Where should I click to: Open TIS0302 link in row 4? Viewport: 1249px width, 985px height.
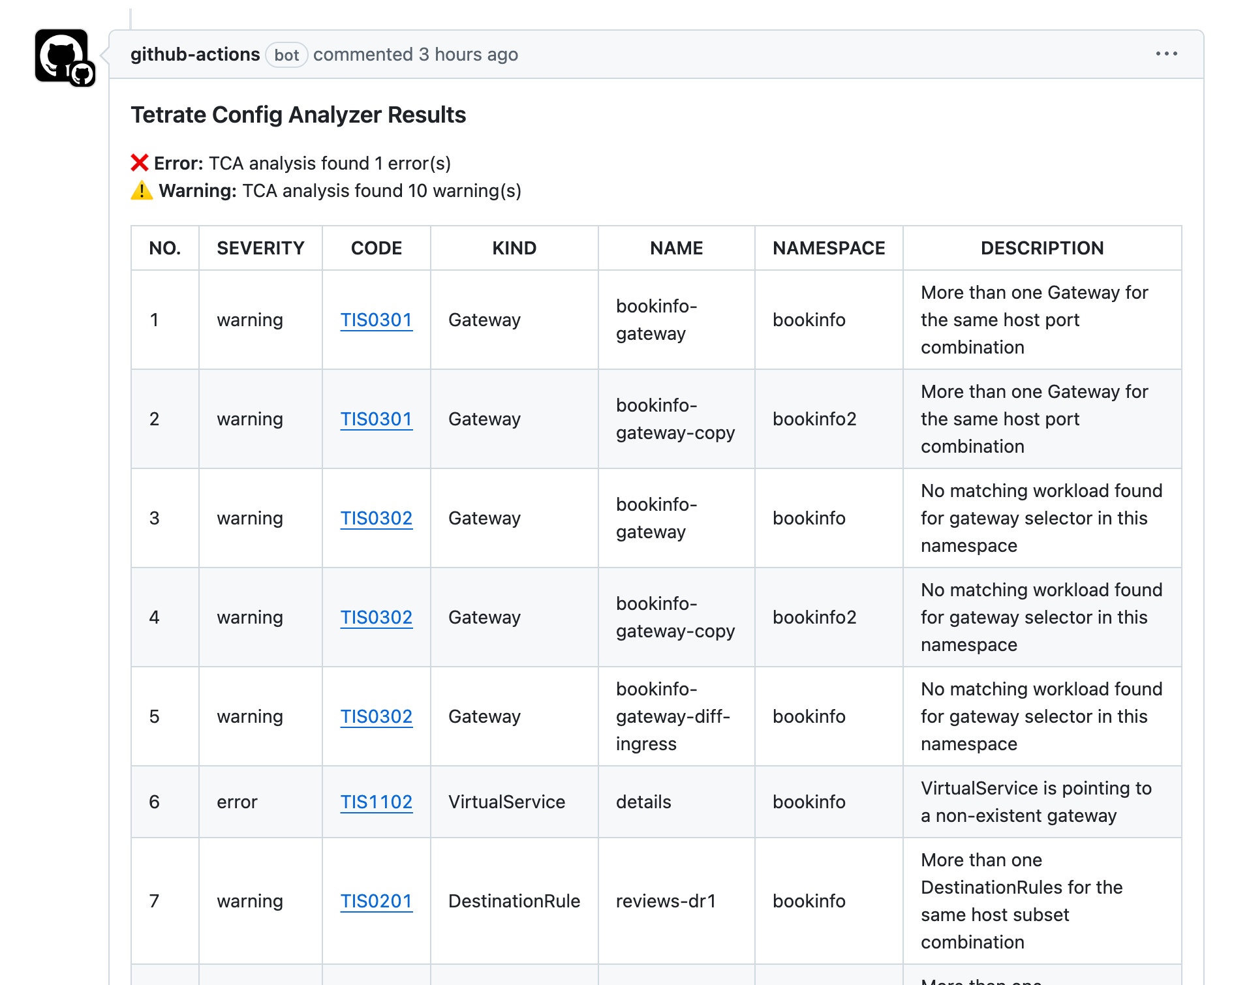pos(377,617)
